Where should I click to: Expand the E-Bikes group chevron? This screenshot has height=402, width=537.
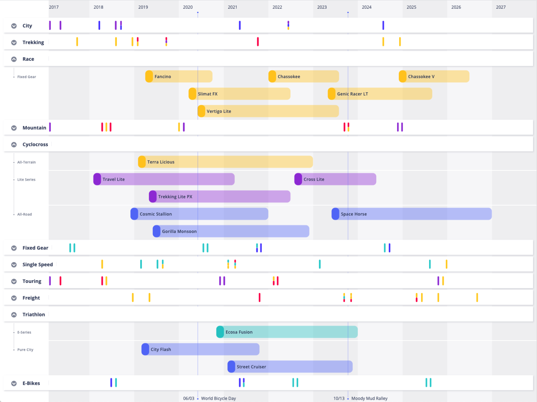[14, 383]
